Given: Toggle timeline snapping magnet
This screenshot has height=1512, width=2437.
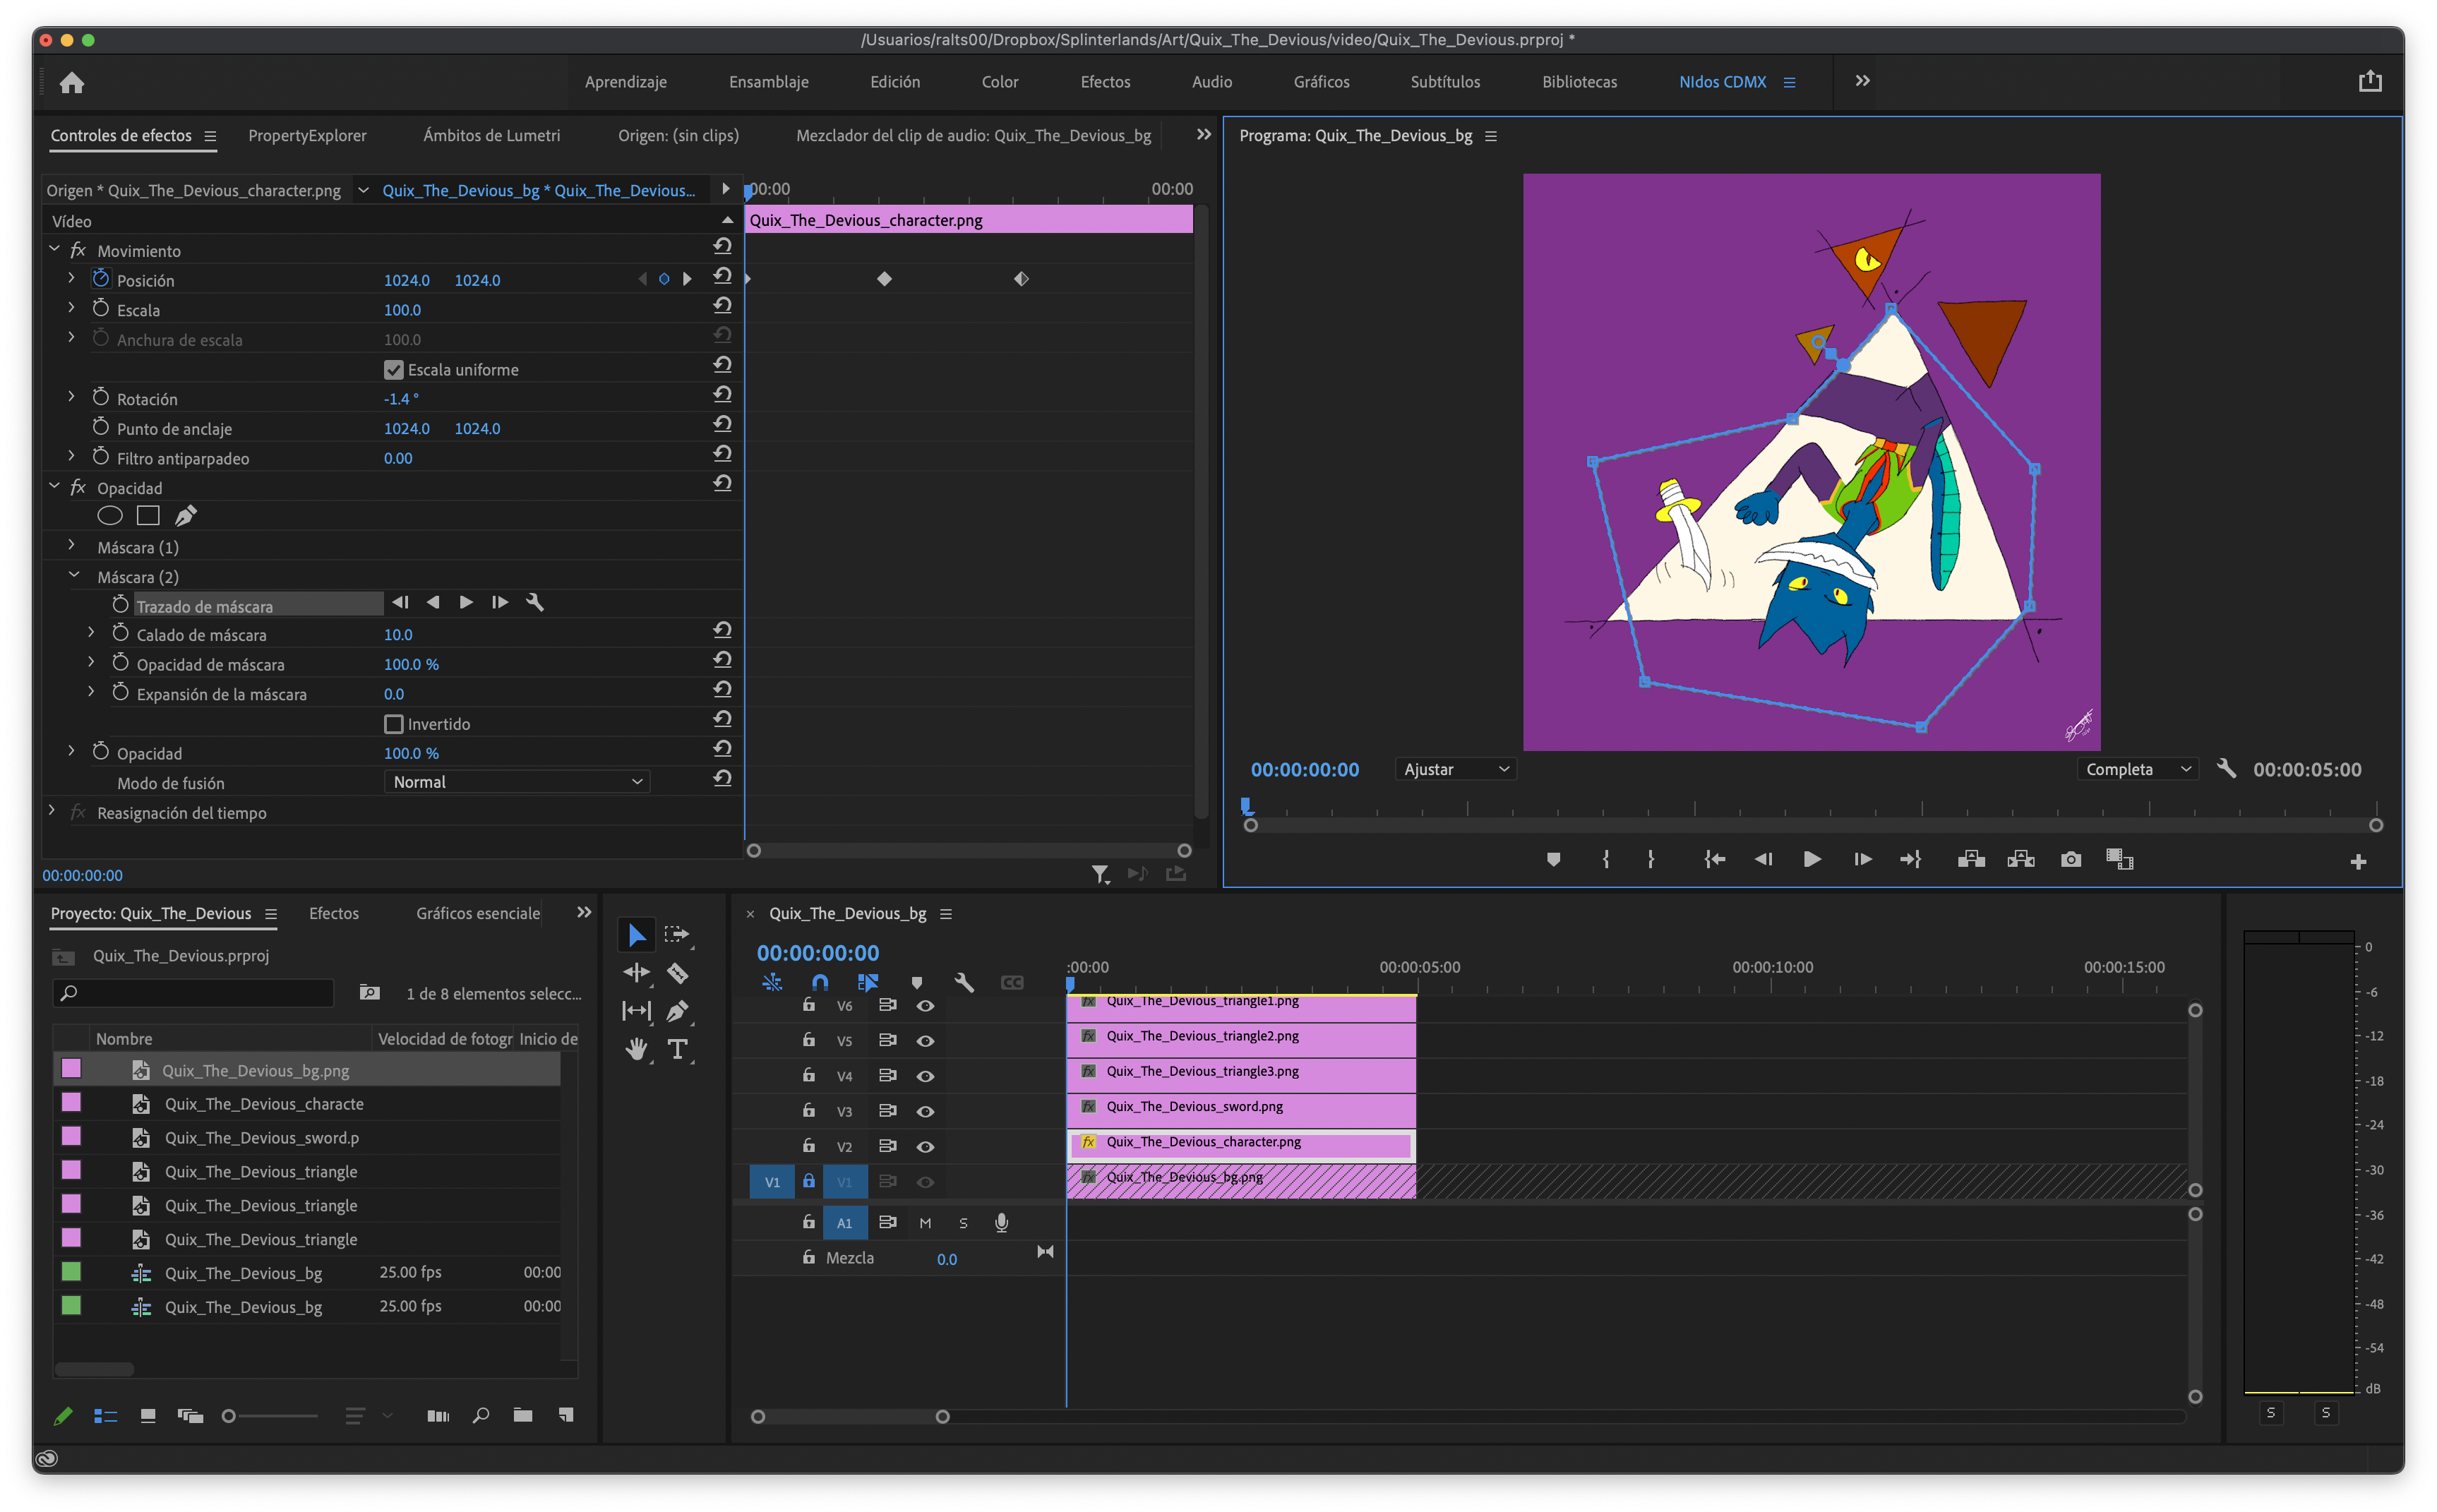Looking at the screenshot, I should click(x=820, y=983).
